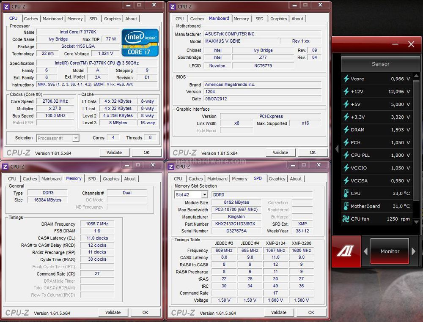Click the Serial Number D327675A field
Image resolution: width=423 pixels, height=322 pixels.
click(236, 231)
